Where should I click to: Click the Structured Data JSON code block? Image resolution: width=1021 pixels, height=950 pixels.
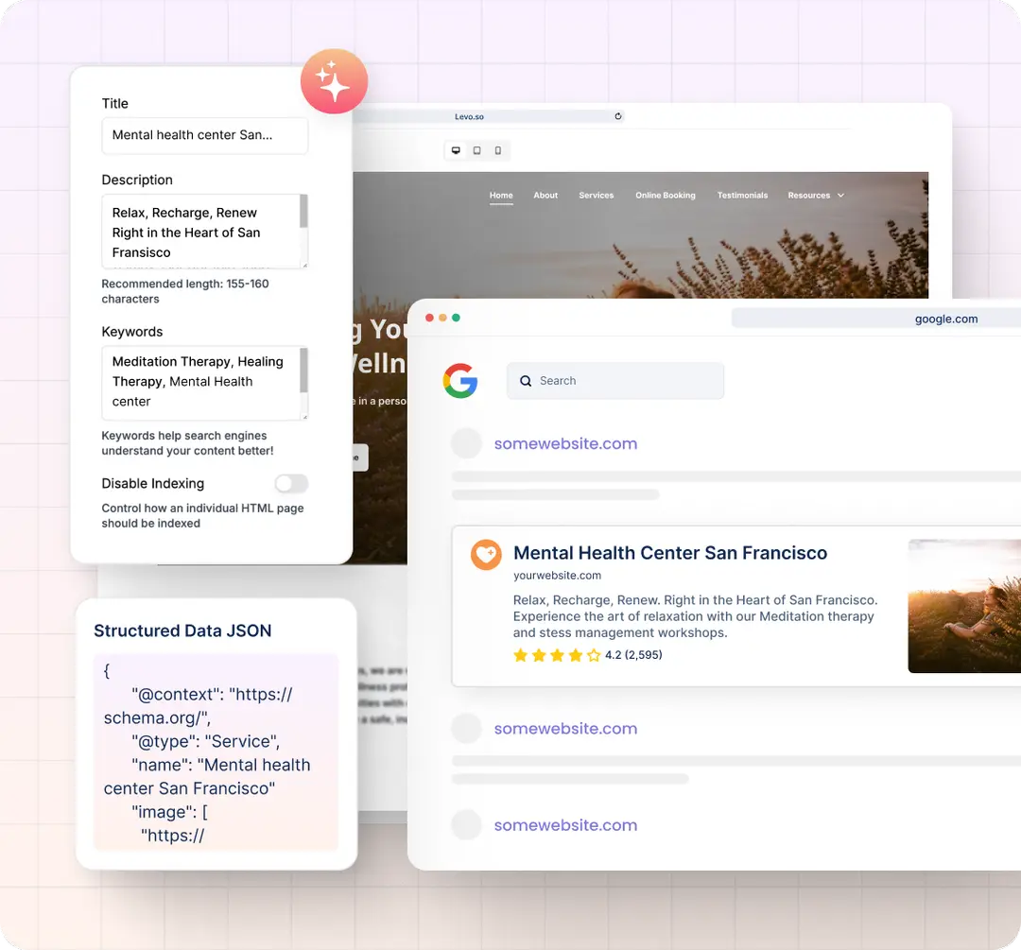tap(216, 752)
